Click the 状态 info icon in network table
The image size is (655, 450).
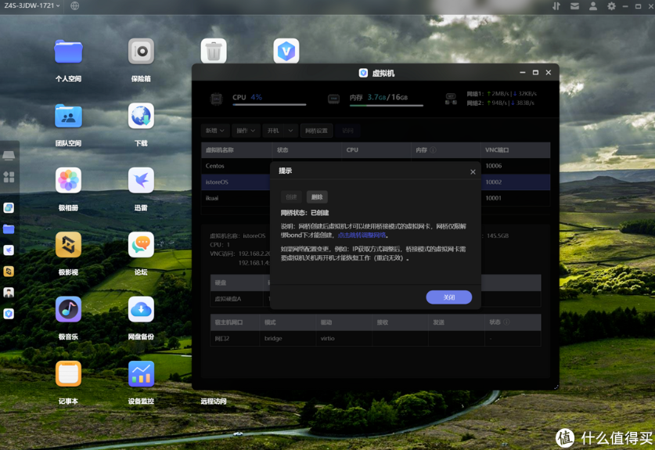point(507,322)
